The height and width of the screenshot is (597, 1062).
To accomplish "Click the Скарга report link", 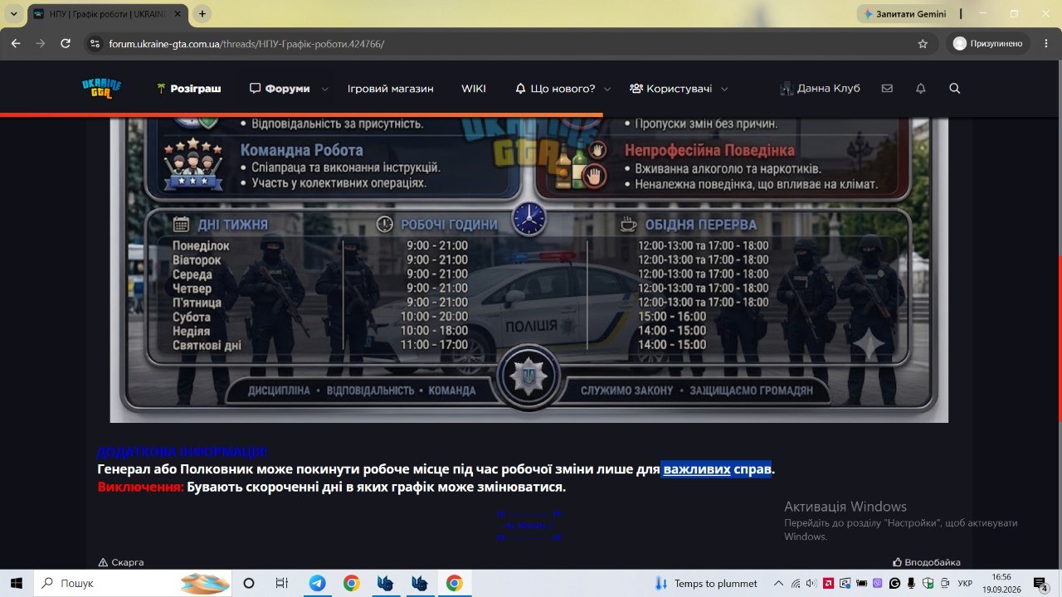I will [121, 562].
